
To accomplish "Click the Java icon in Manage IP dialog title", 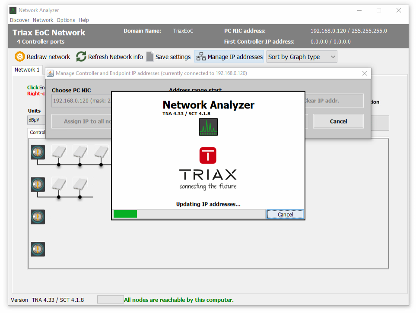I will pyautogui.click(x=50, y=73).
